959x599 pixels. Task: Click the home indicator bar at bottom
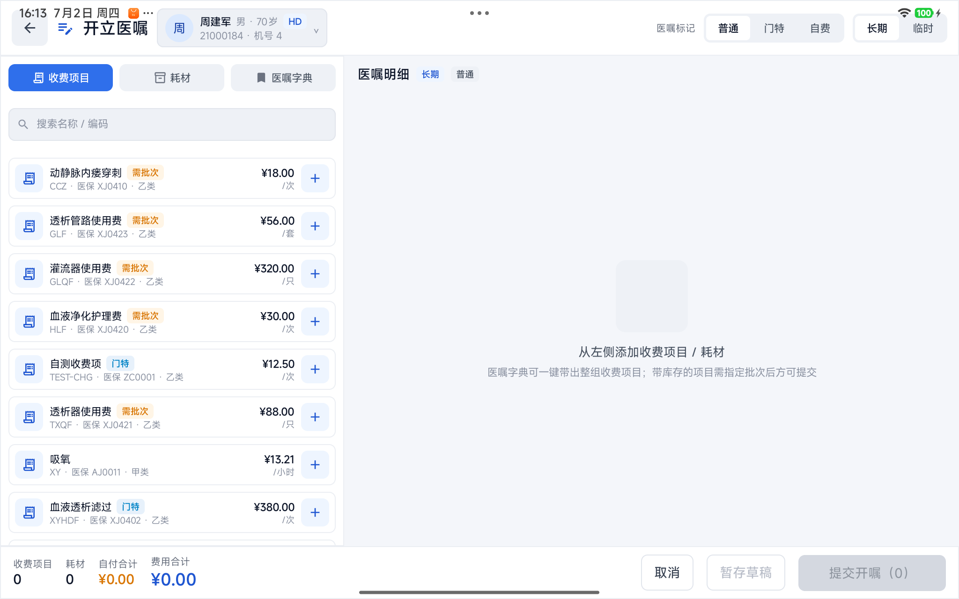click(x=479, y=592)
